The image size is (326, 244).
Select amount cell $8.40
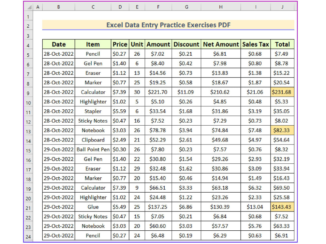click(158, 63)
